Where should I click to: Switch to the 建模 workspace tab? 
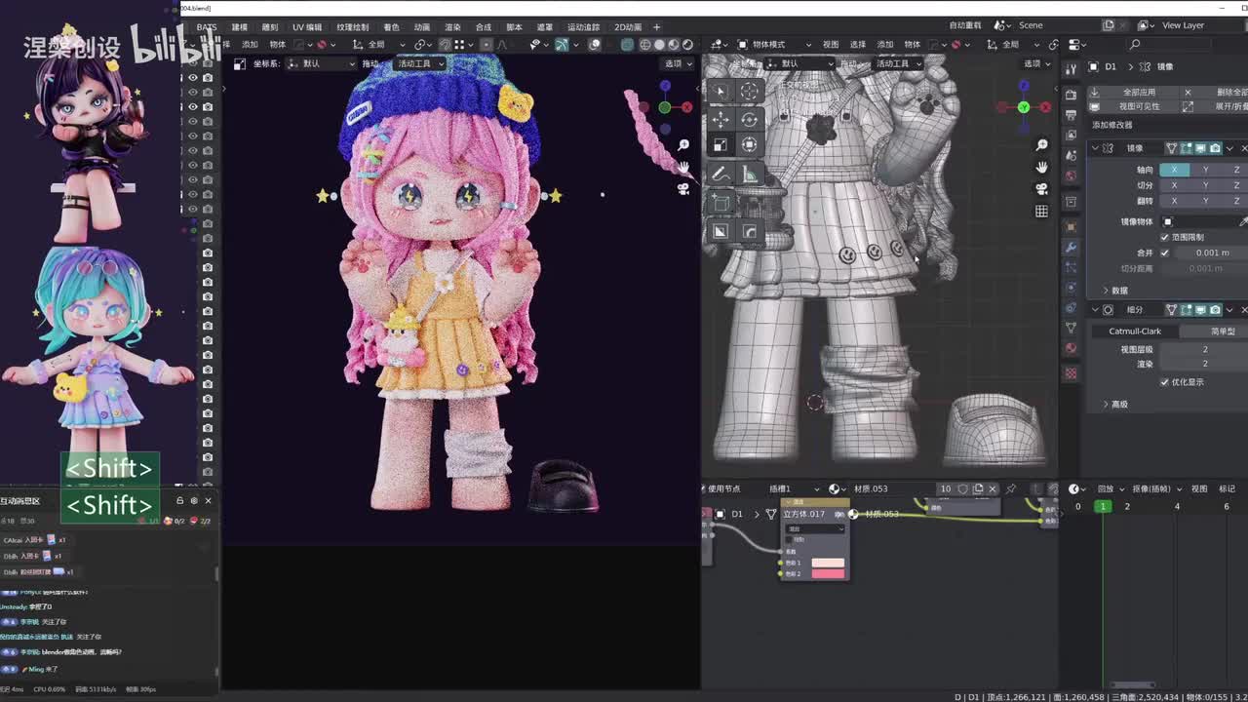[240, 27]
